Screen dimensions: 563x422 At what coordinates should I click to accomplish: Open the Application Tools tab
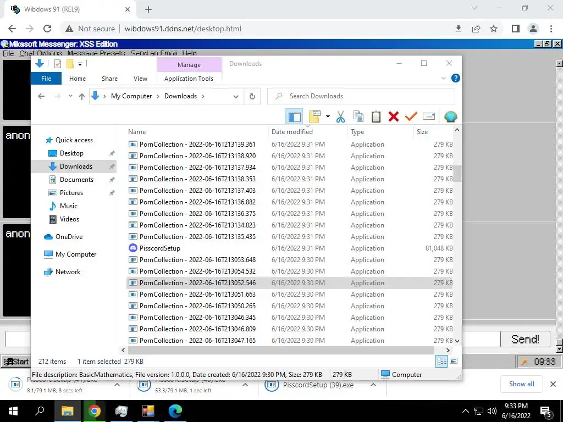189,79
